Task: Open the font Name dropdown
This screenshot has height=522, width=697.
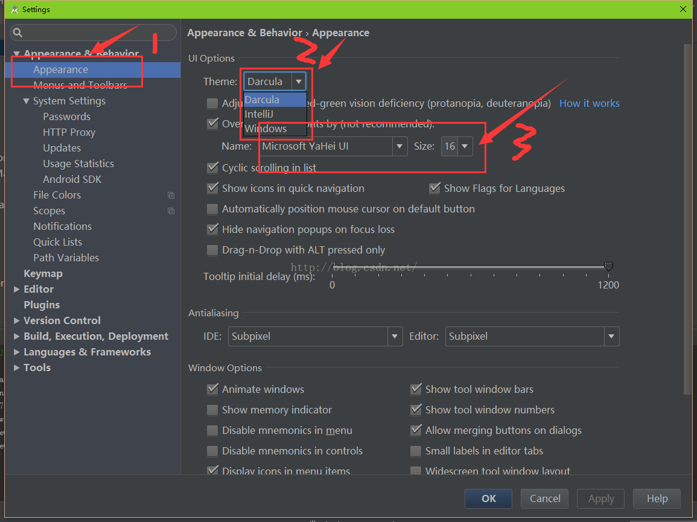Action: point(399,146)
